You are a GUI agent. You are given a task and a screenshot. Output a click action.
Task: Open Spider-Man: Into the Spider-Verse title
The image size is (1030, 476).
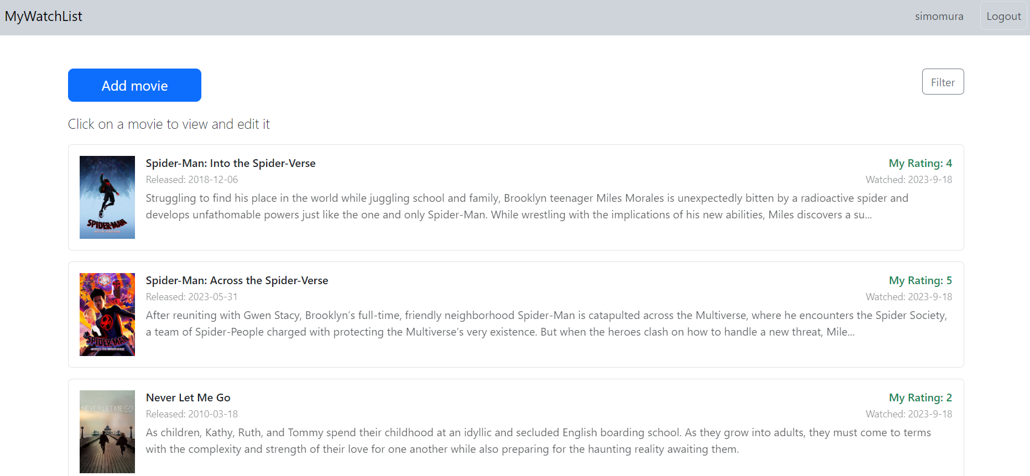pos(231,163)
